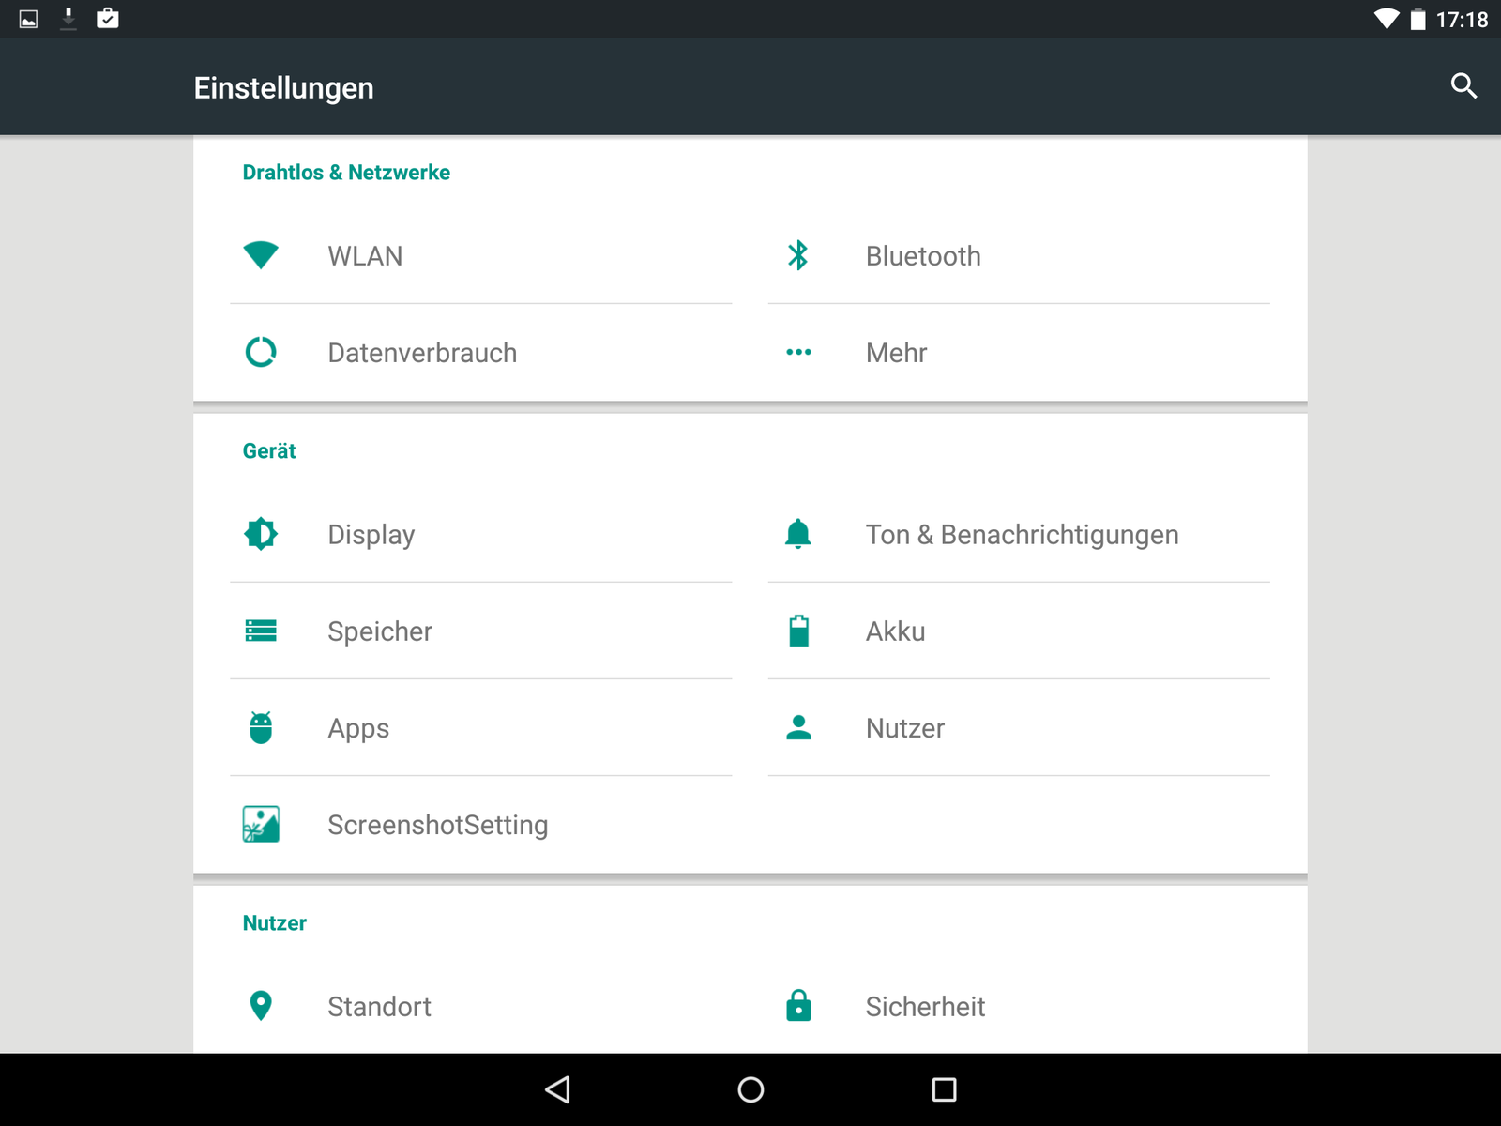Select the Mehr entry
This screenshot has height=1126, width=1501.
point(1019,353)
